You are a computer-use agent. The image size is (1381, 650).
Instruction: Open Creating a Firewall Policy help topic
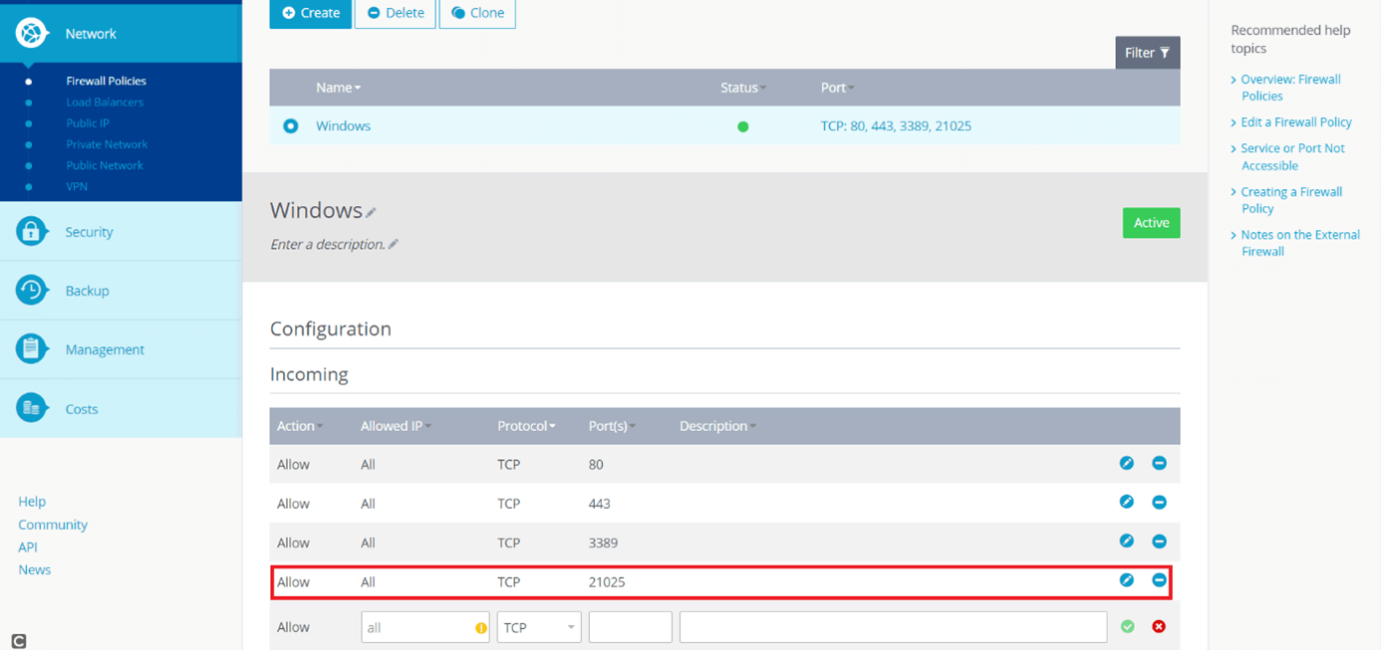coord(1291,200)
